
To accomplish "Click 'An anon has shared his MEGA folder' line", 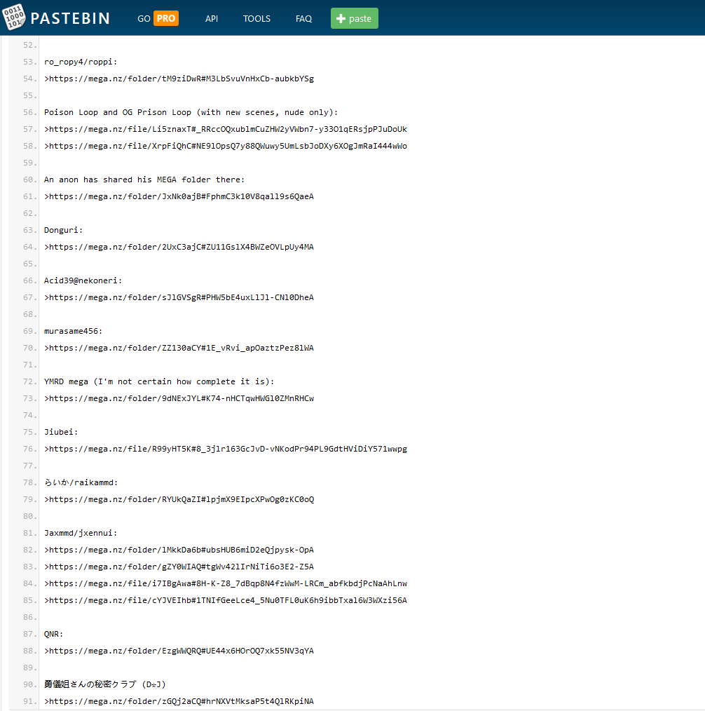I will coord(144,180).
